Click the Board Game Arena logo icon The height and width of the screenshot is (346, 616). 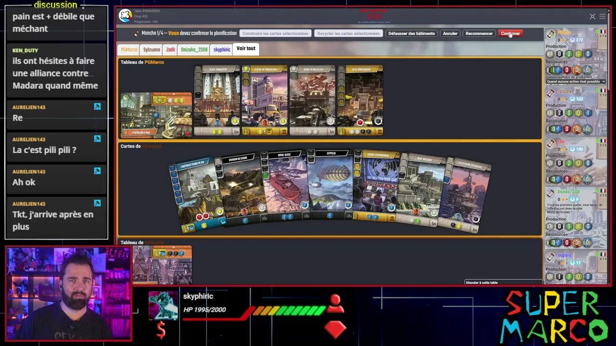click(x=125, y=16)
